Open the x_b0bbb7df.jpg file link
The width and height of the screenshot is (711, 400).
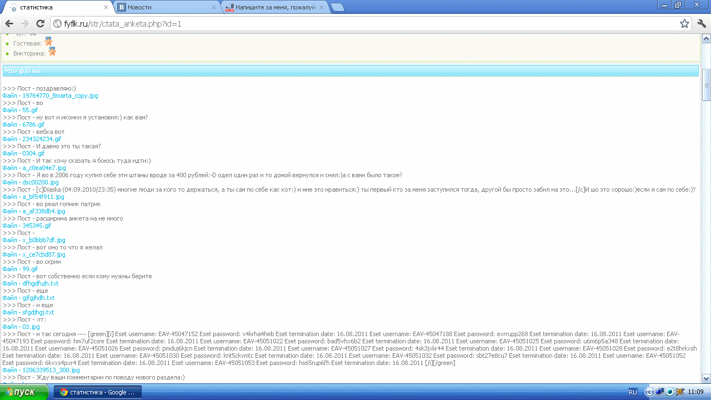click(x=34, y=240)
